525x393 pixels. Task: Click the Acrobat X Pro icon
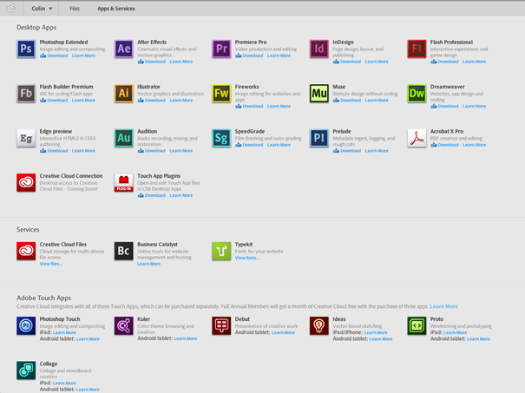pyautogui.click(x=417, y=138)
